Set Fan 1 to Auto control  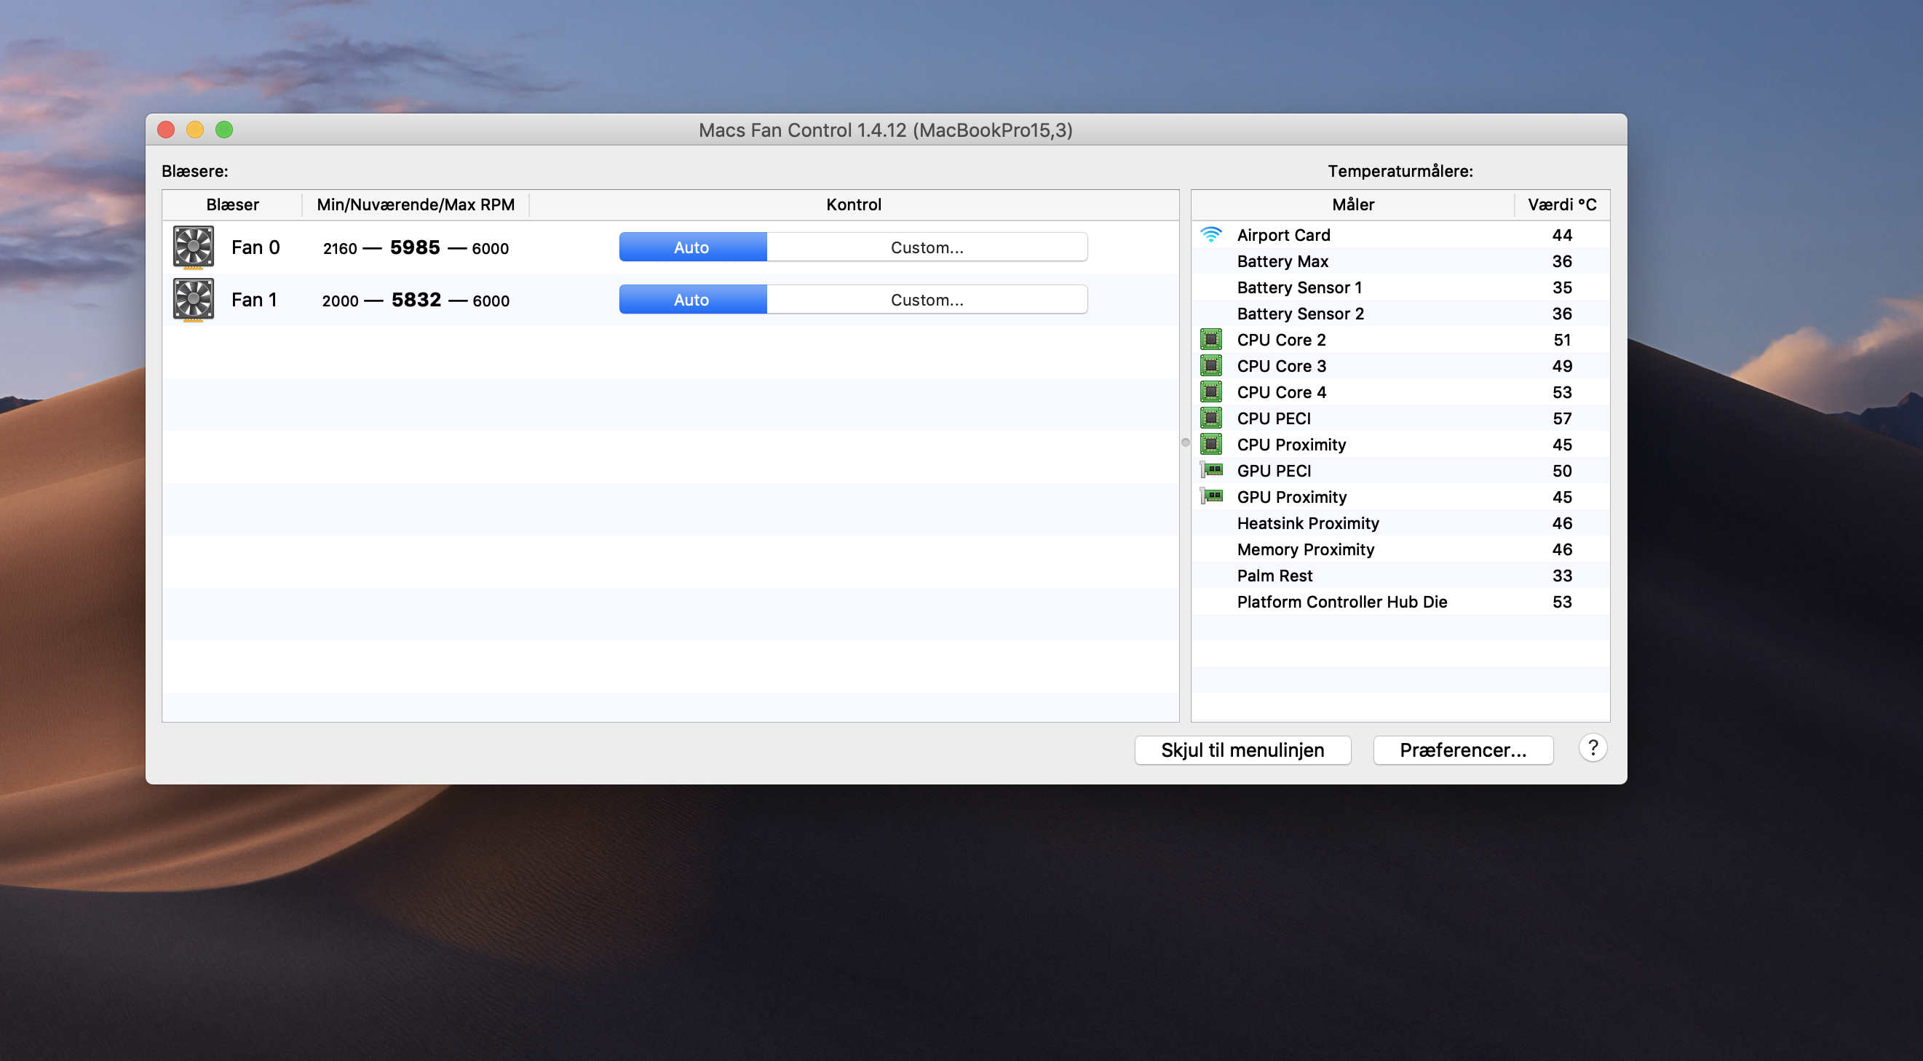point(692,299)
